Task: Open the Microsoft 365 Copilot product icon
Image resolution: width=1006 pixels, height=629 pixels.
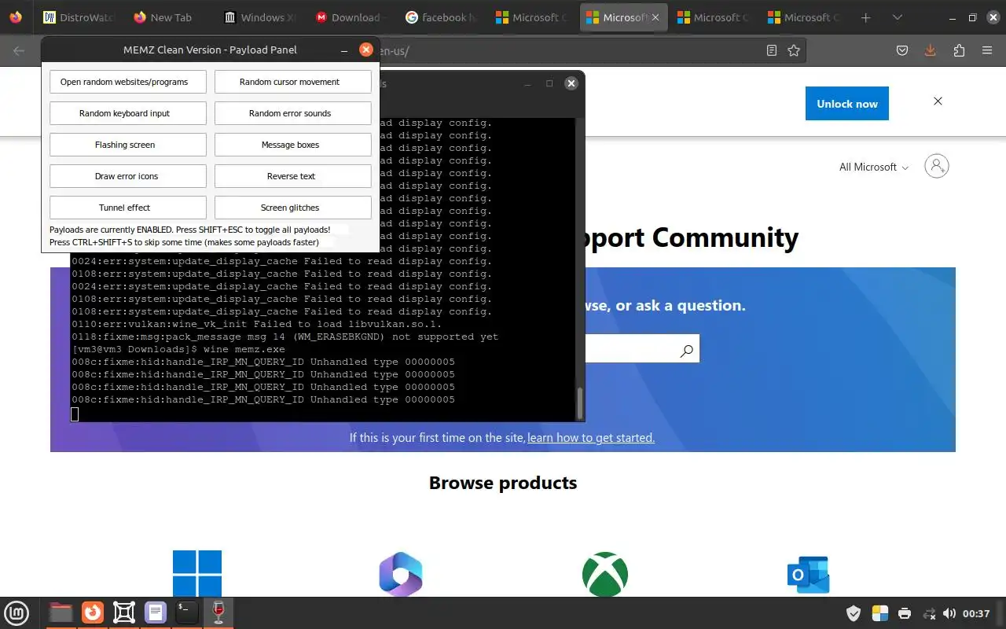Action: (x=401, y=573)
